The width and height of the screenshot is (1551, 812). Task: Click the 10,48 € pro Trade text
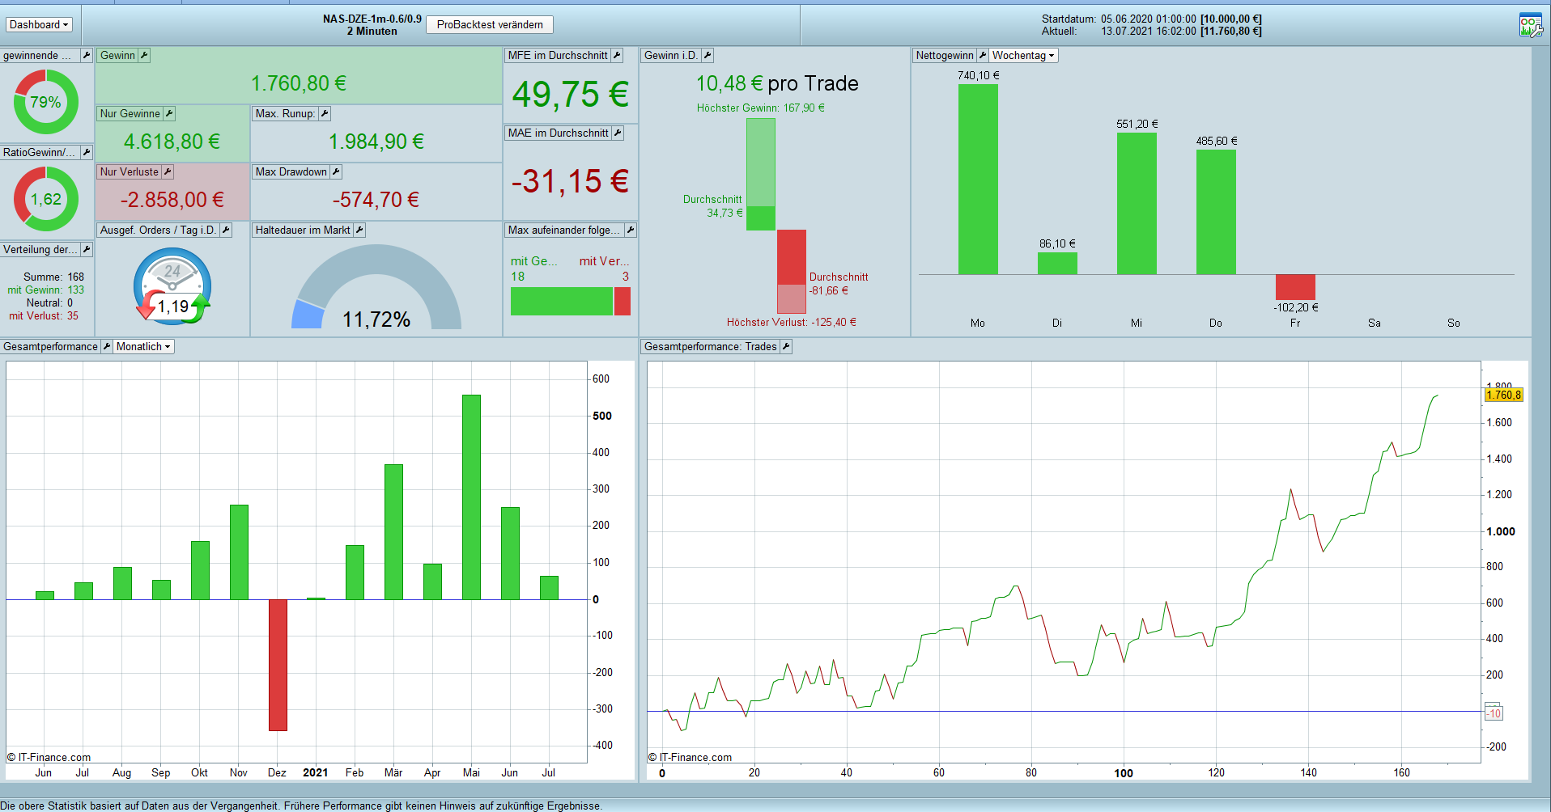click(x=777, y=83)
